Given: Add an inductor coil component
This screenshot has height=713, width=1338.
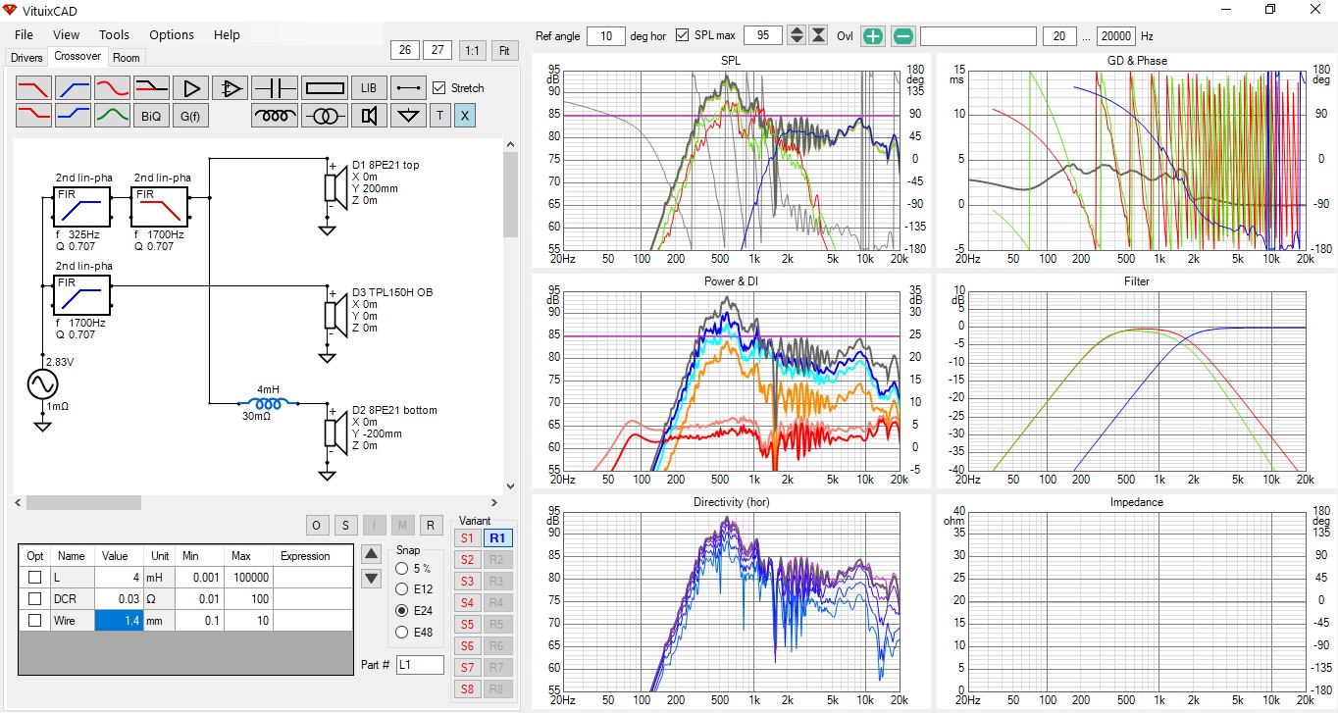Looking at the screenshot, I should (275, 116).
